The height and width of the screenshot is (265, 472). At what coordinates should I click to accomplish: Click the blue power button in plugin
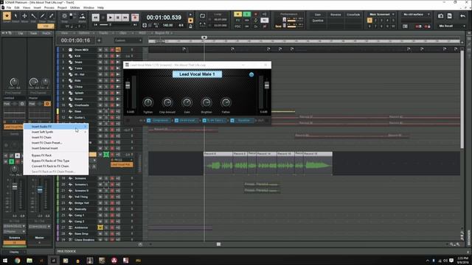tap(251, 74)
